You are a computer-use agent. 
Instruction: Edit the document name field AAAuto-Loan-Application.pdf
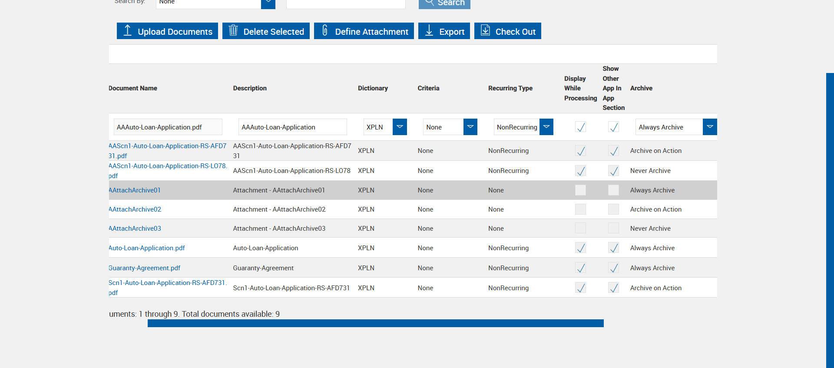click(x=168, y=127)
